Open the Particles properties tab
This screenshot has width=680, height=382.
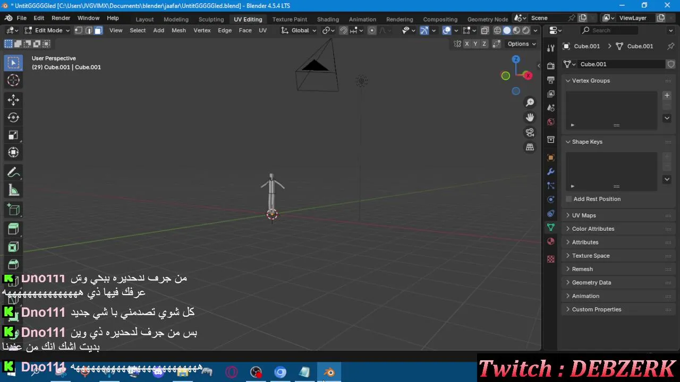coord(551,185)
